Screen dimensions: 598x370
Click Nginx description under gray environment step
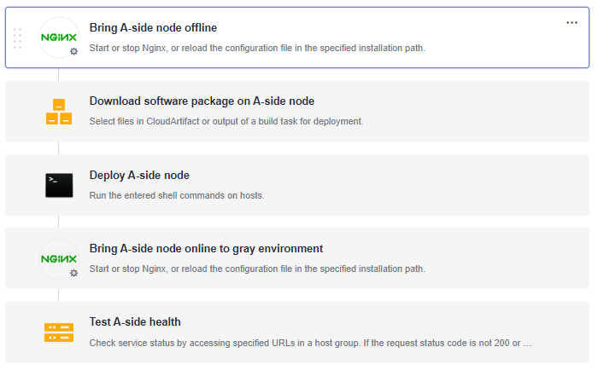point(257,269)
